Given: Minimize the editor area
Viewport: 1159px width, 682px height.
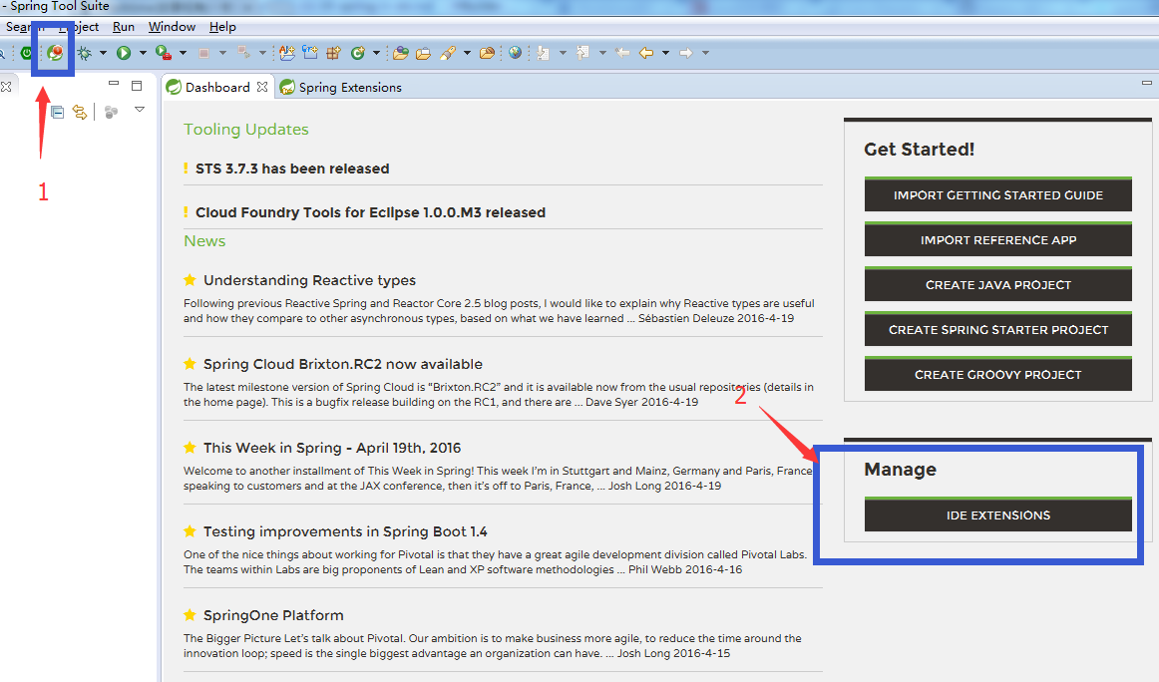Looking at the screenshot, I should pos(1146,83).
